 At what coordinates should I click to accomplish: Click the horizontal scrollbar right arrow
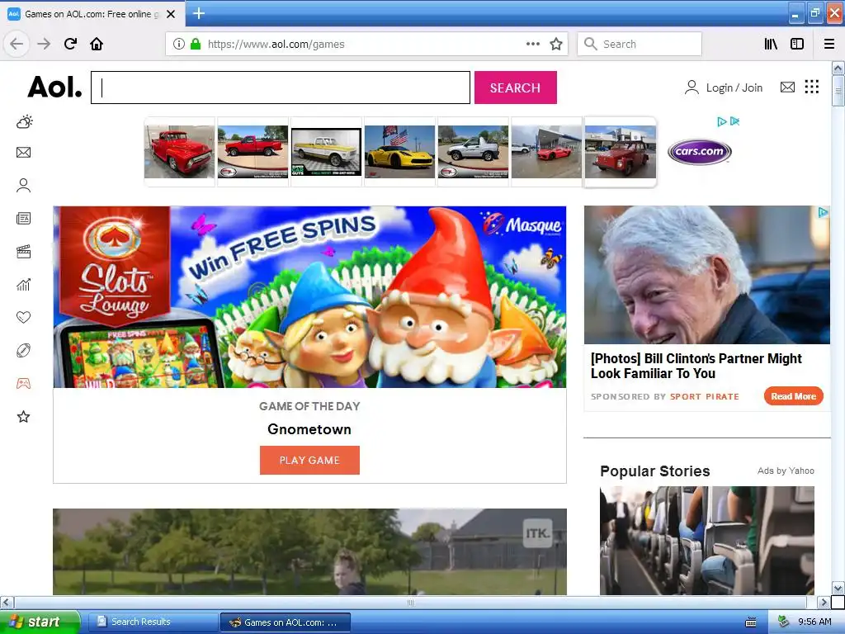coord(824,602)
